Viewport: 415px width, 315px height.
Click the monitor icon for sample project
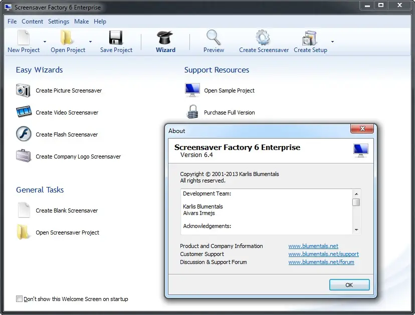click(x=192, y=90)
